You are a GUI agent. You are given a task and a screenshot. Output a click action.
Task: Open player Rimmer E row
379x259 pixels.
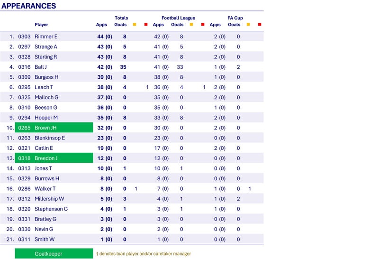point(132,37)
